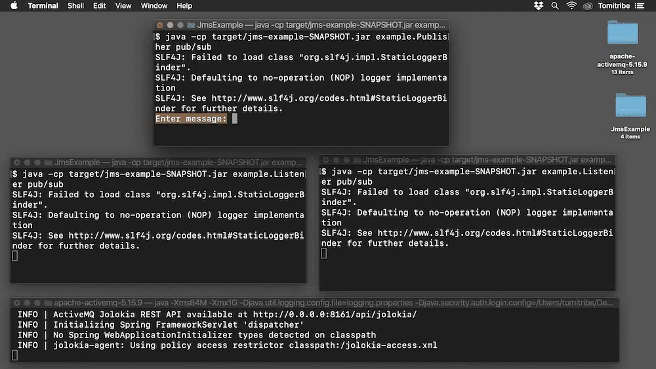Minimize the Publisher terminal window

point(170,24)
